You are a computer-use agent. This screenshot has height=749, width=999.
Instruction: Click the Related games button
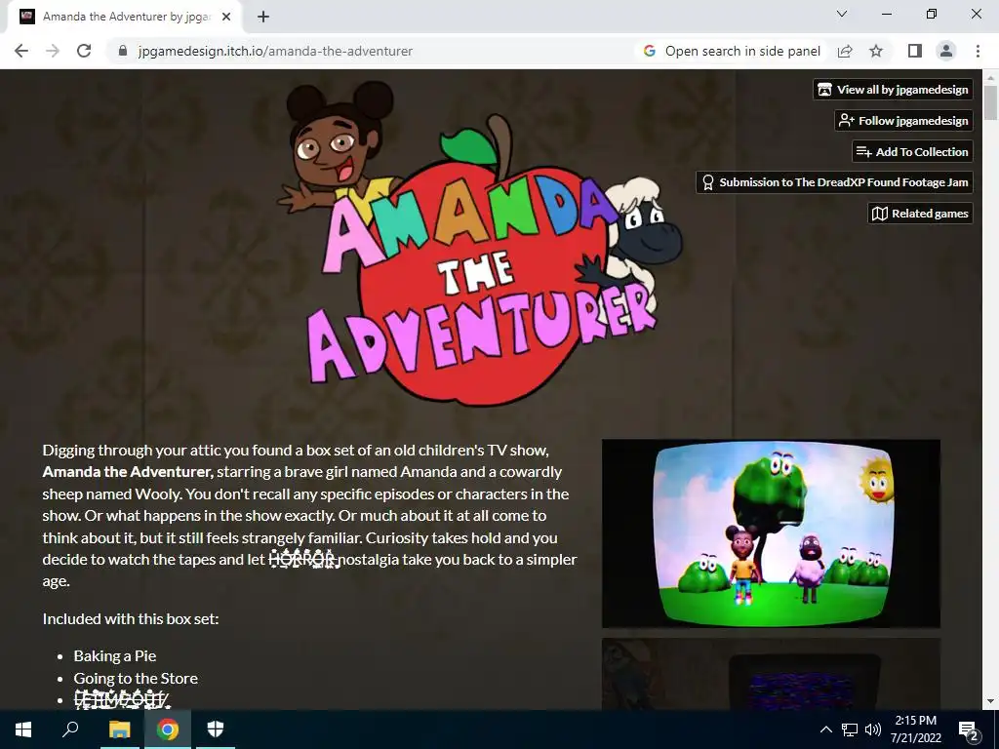click(x=920, y=214)
